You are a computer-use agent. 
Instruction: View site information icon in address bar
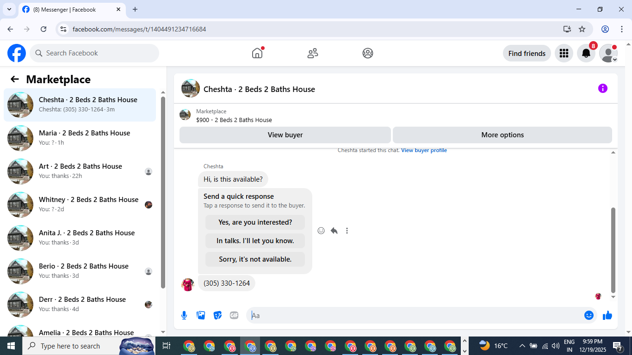click(x=64, y=29)
